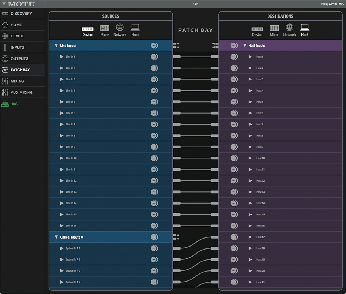Viewport: 346px width, 294px height.
Task: Select Host laptop icon under Sources
Action: click(x=135, y=28)
